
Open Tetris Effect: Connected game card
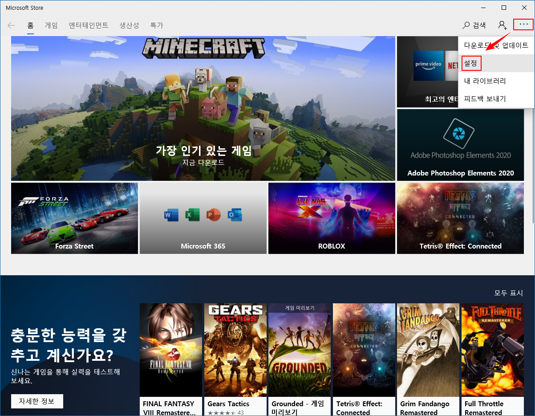tap(364, 359)
